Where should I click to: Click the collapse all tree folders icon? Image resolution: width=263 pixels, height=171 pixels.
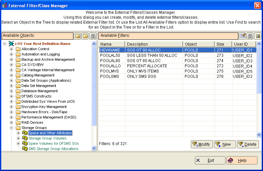point(85,36)
